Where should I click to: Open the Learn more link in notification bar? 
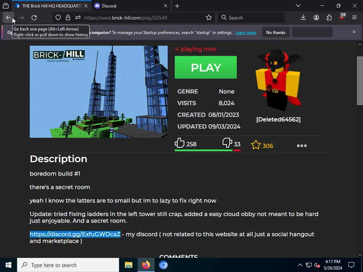[x=246, y=33]
